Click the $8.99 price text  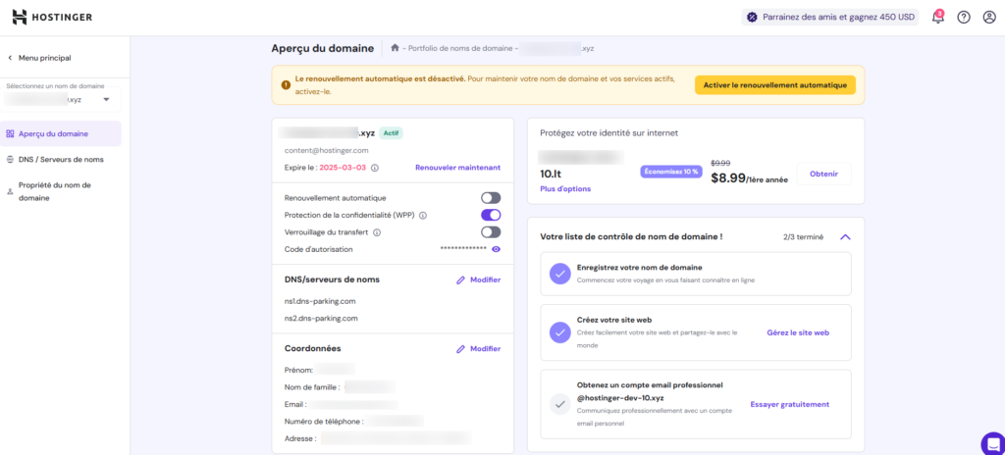coord(728,178)
